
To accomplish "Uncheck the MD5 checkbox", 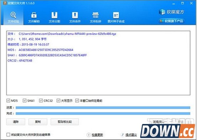I will tap(8, 101).
